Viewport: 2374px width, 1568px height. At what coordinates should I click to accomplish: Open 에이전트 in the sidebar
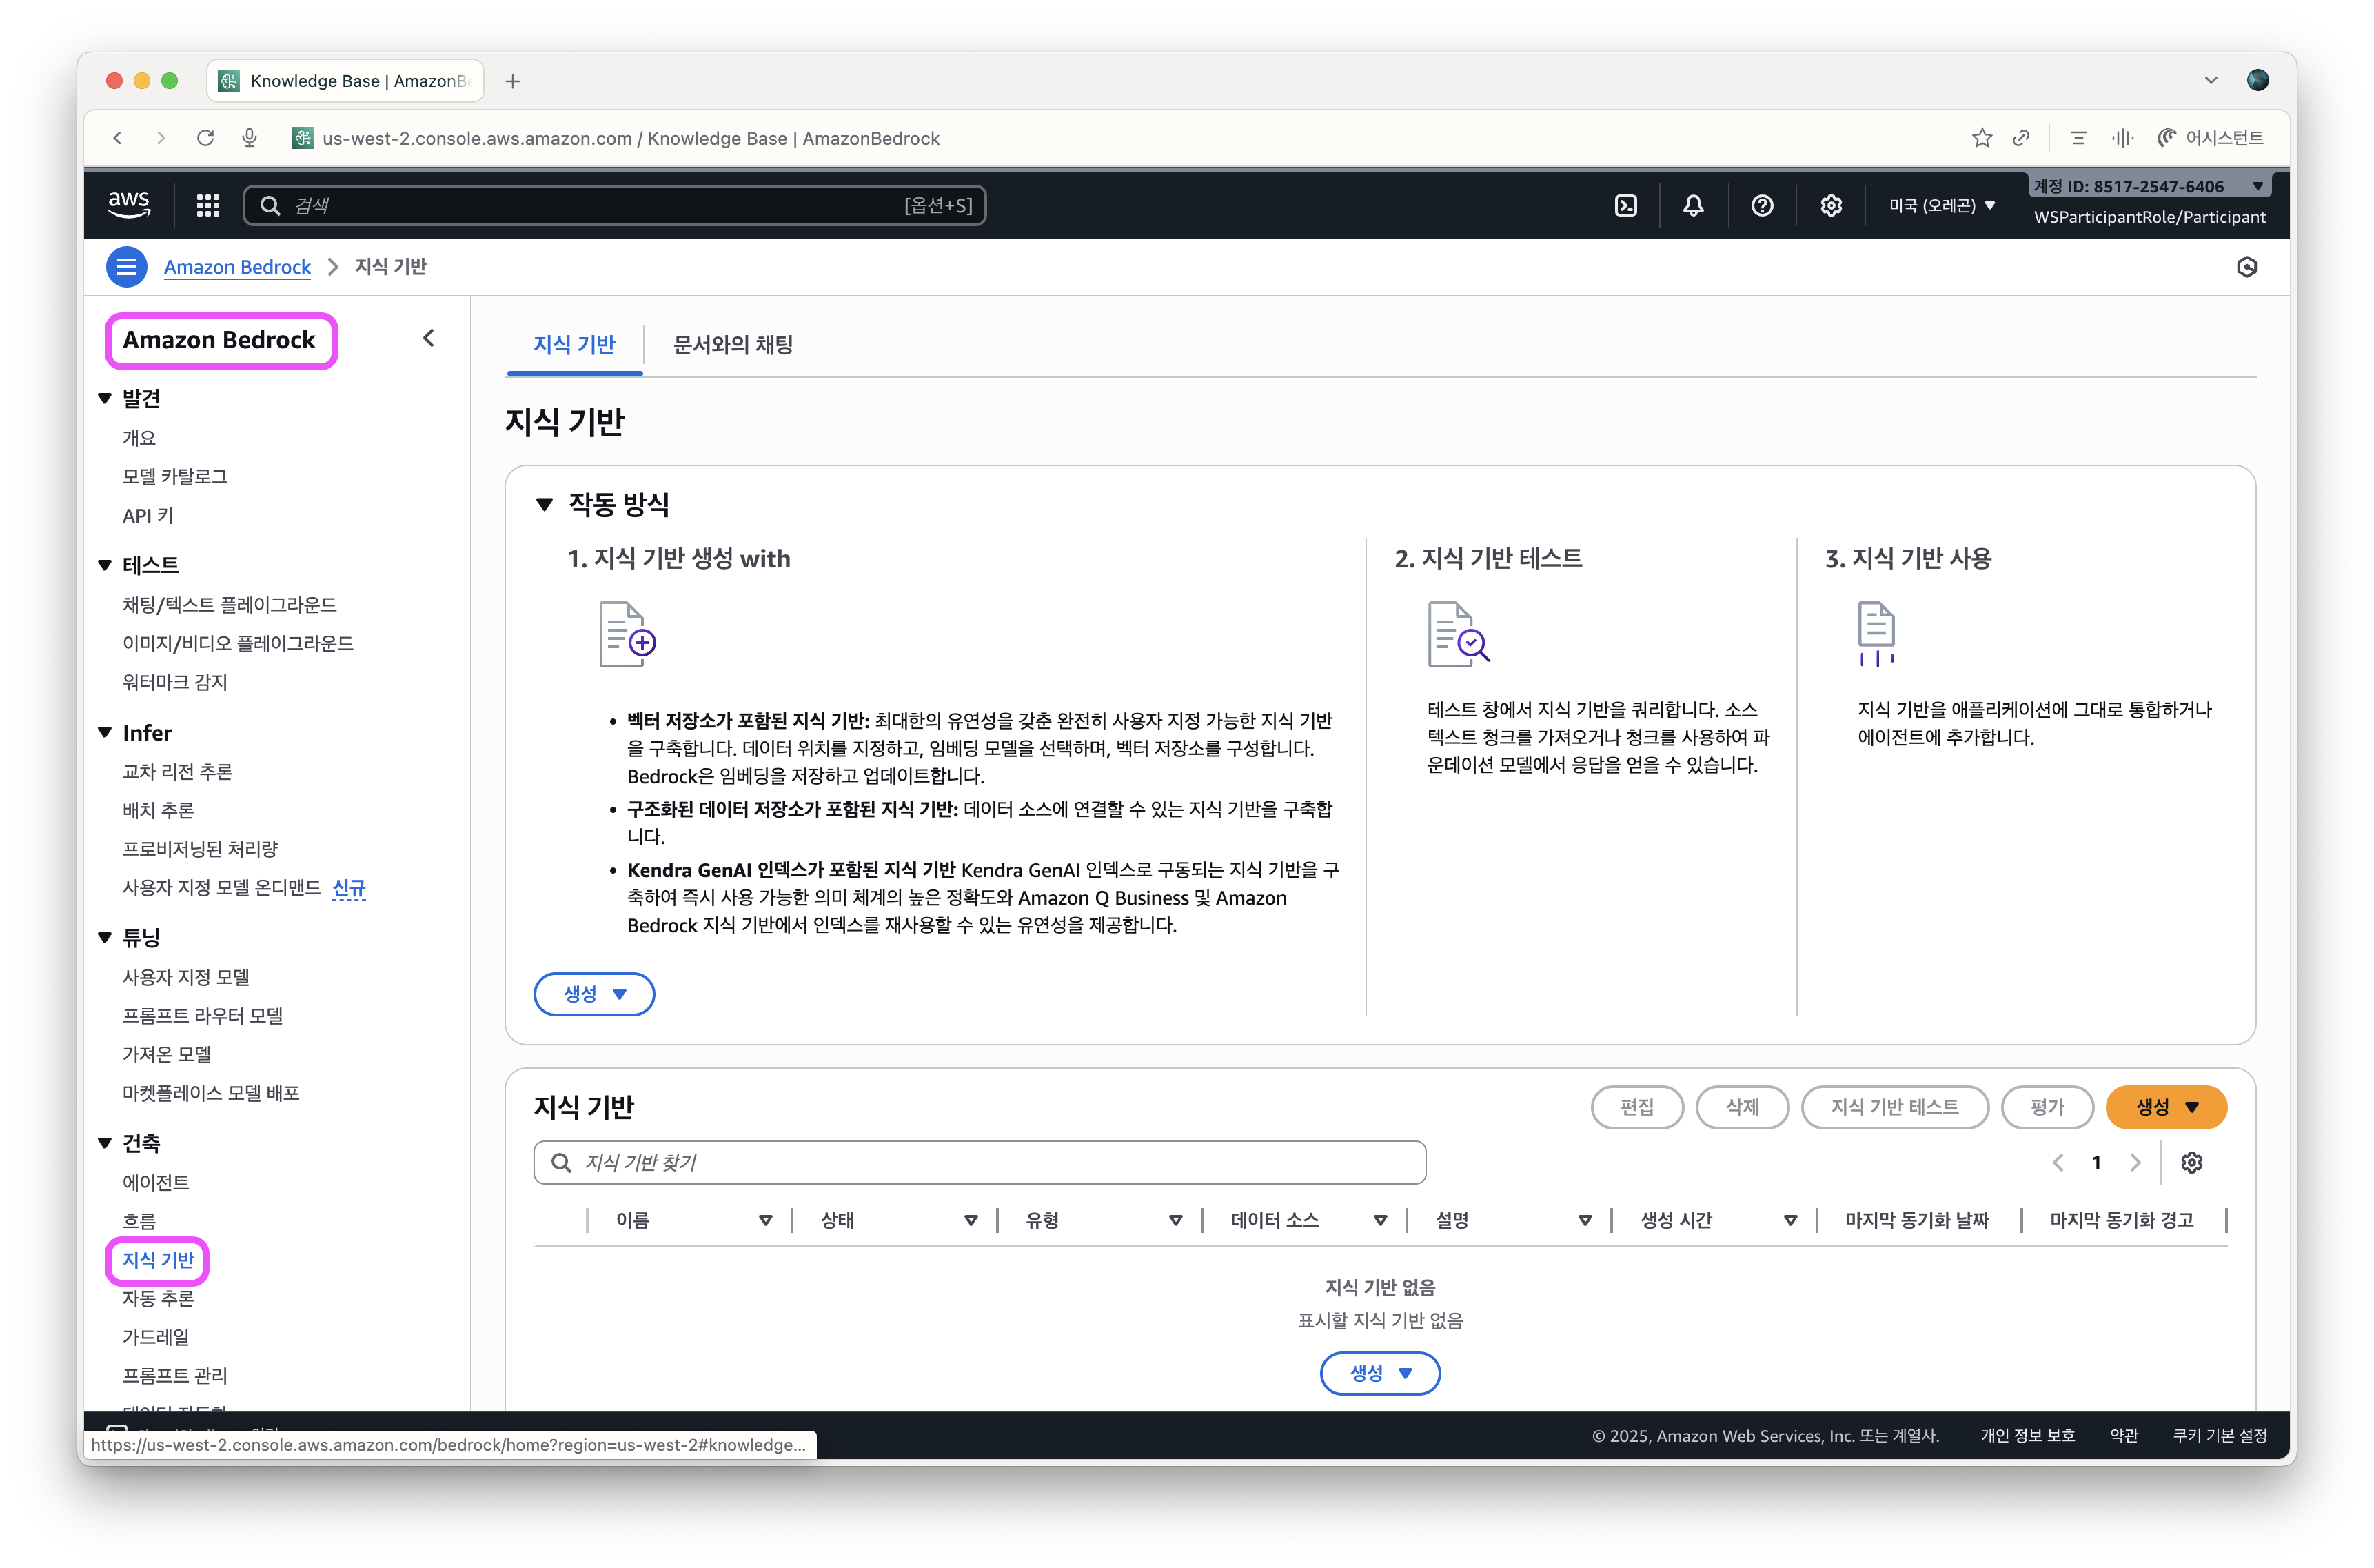point(156,1183)
